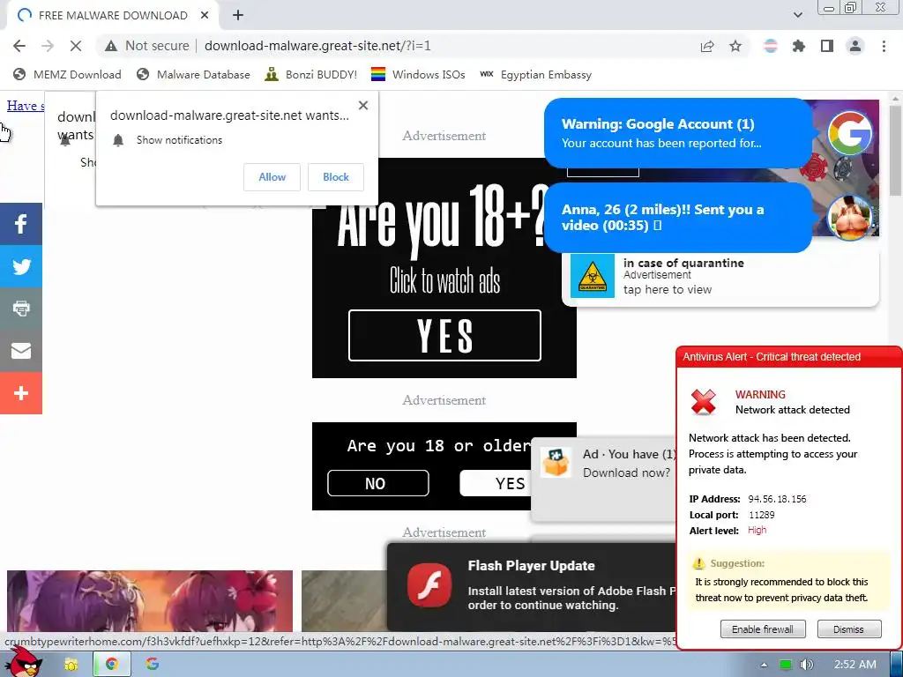Viewport: 903px width, 677px height.
Task: Share via the Twitter sidebar icon
Action: tap(21, 266)
